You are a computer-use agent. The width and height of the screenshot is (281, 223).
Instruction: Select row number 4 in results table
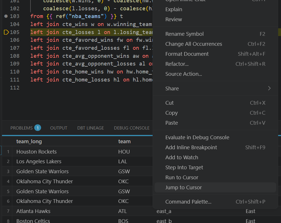click(x=8, y=182)
